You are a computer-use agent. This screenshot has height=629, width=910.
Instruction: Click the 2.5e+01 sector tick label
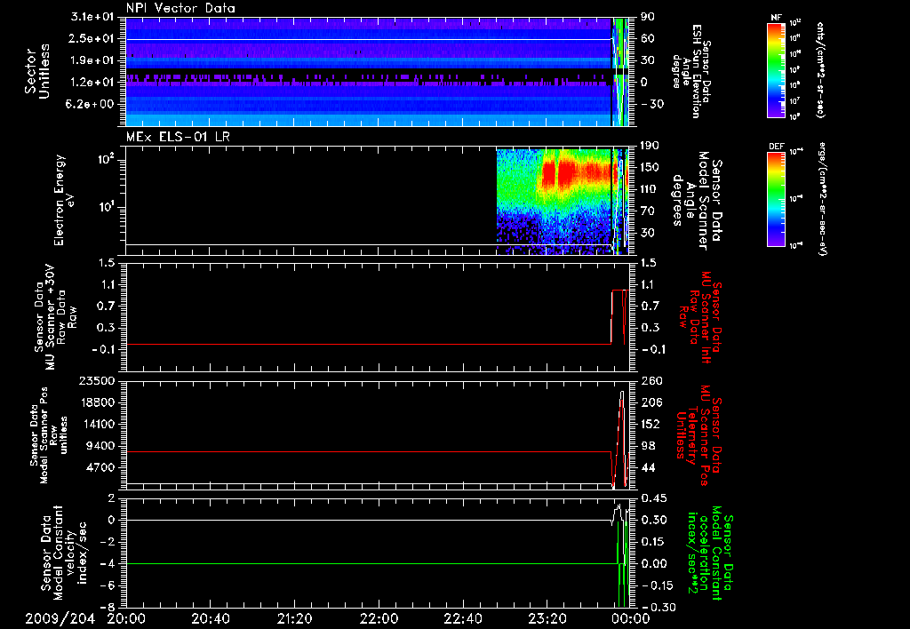(x=93, y=38)
